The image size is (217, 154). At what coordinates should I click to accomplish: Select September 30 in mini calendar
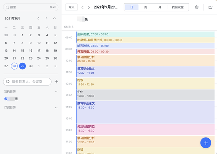31,66
